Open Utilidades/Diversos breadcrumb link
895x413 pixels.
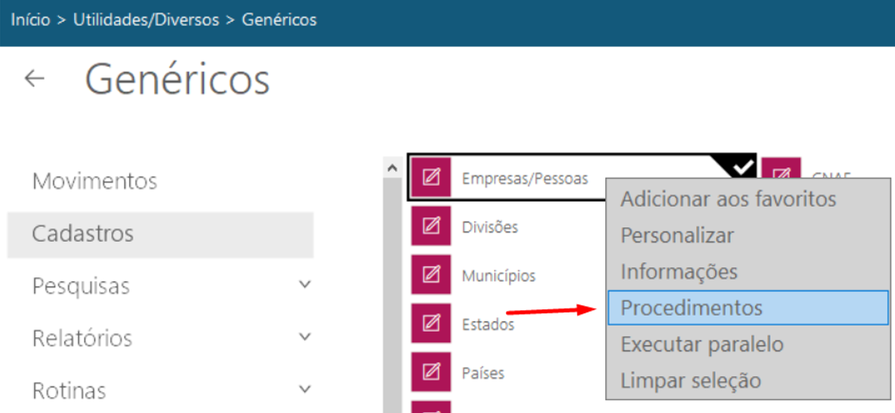click(x=146, y=20)
